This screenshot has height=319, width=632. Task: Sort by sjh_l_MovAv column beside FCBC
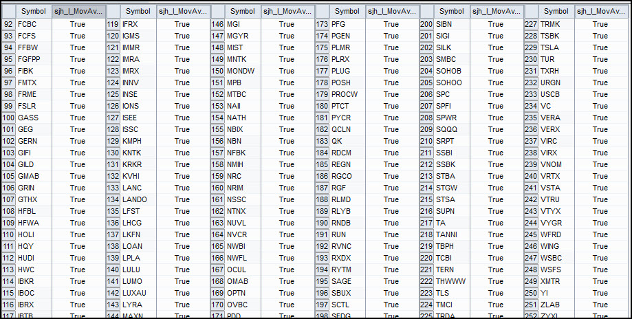[78, 12]
